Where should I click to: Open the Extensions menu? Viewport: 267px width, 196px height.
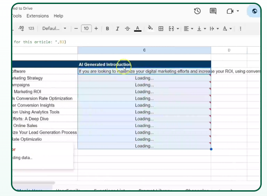click(x=37, y=16)
